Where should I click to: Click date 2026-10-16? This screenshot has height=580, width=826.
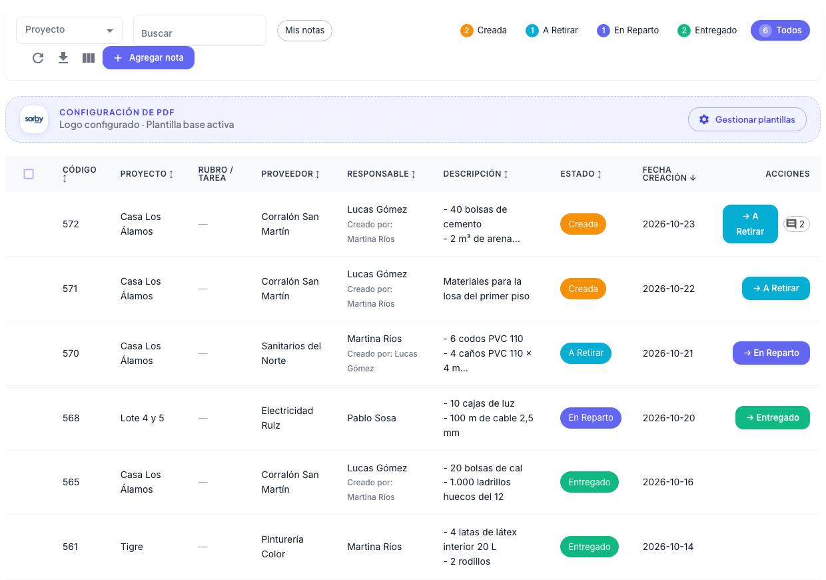click(668, 482)
